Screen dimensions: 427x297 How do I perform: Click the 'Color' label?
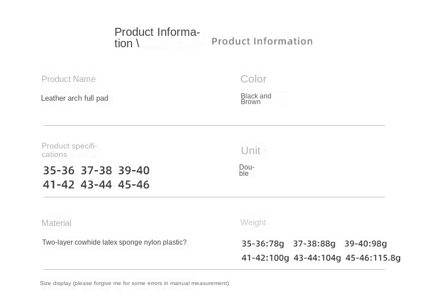coord(253,79)
